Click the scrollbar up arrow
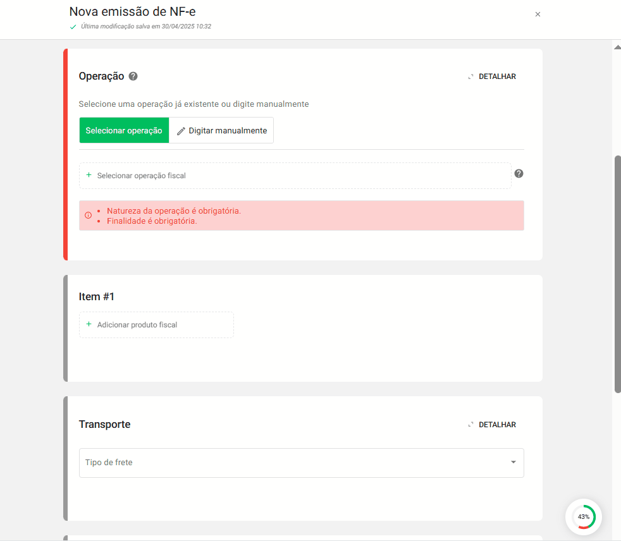Screen dimensions: 621x541 coord(617,47)
